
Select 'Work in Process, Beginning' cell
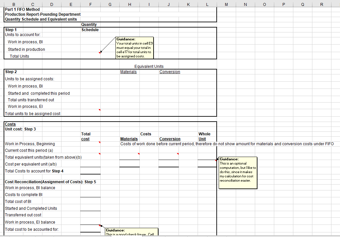[x=30, y=144]
